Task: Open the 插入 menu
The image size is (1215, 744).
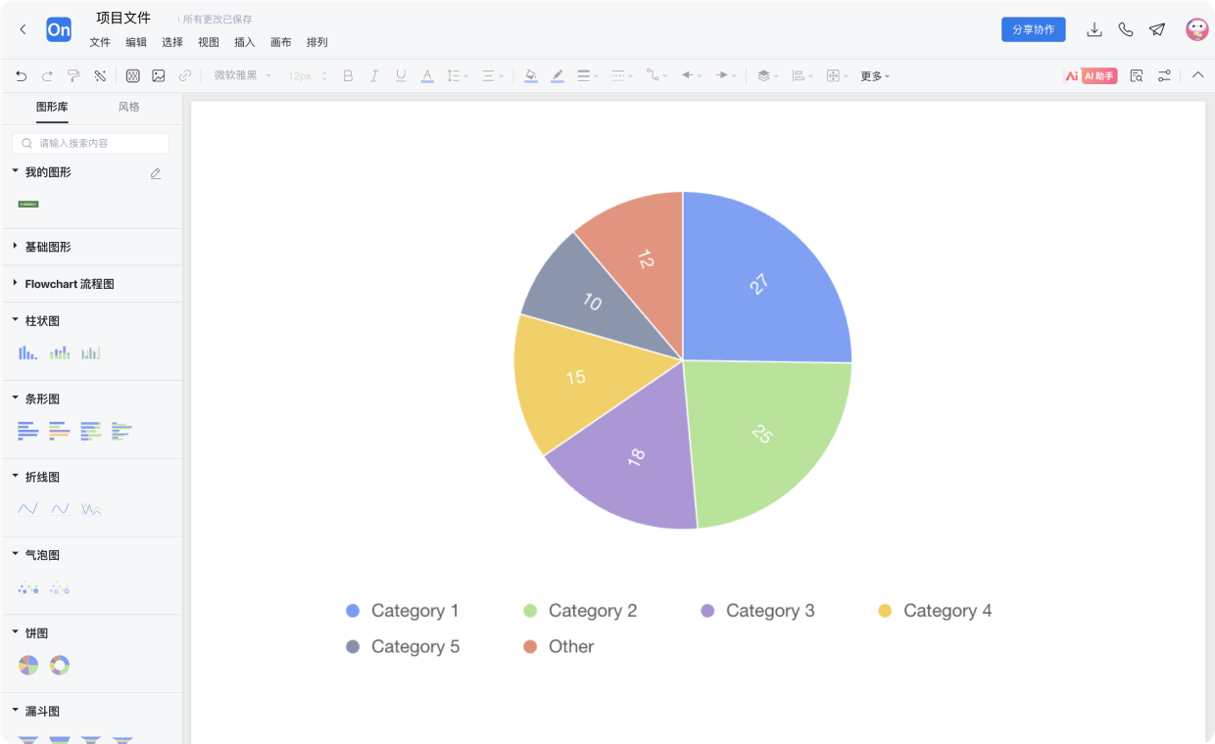Action: 244,42
